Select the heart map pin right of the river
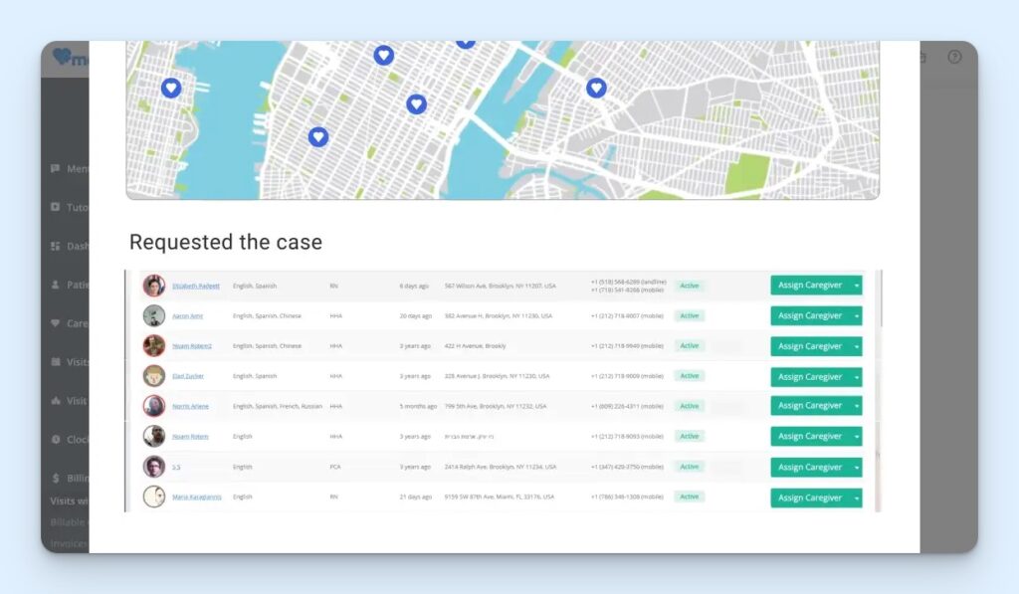 pyautogui.click(x=597, y=88)
